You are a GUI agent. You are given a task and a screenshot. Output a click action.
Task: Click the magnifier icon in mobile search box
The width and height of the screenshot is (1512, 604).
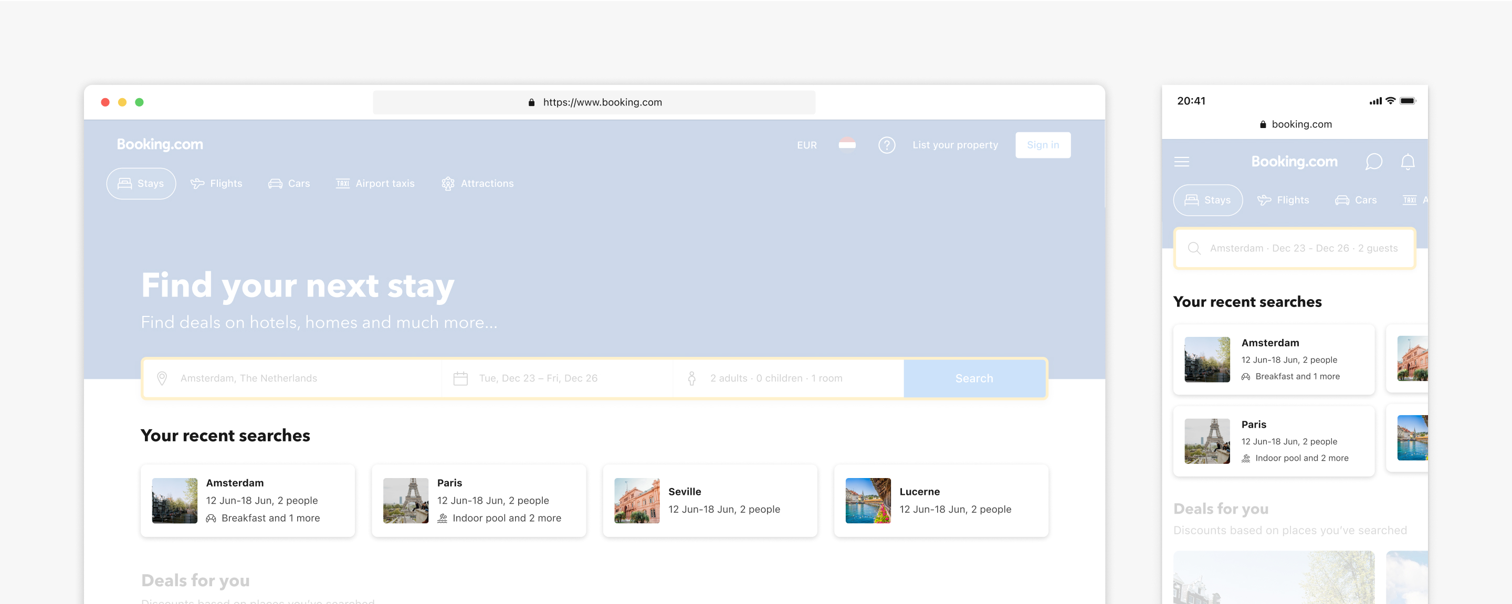[x=1194, y=248]
